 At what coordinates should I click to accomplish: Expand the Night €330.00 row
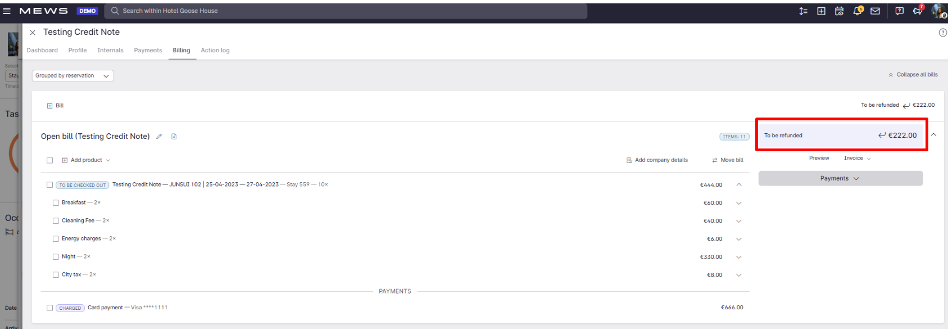pyautogui.click(x=739, y=257)
